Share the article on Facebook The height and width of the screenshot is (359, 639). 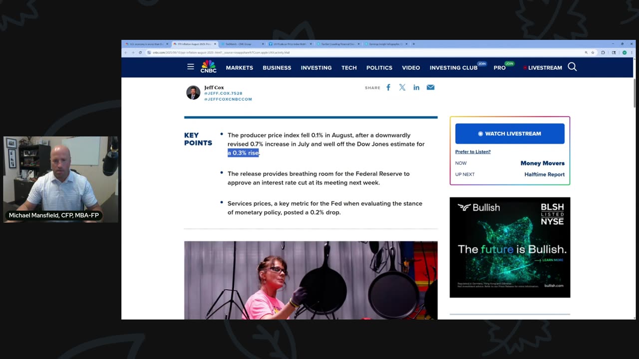388,87
